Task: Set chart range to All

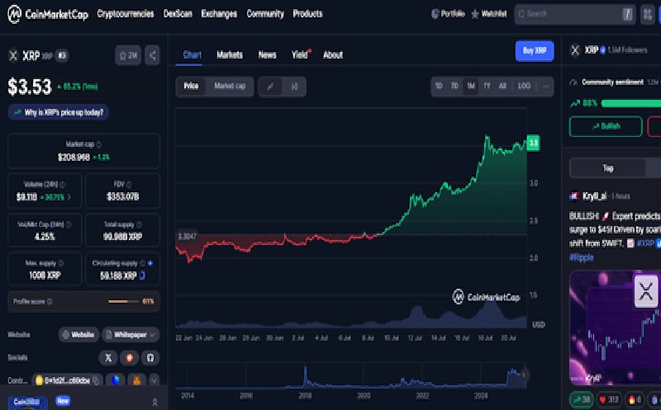Action: coord(502,86)
